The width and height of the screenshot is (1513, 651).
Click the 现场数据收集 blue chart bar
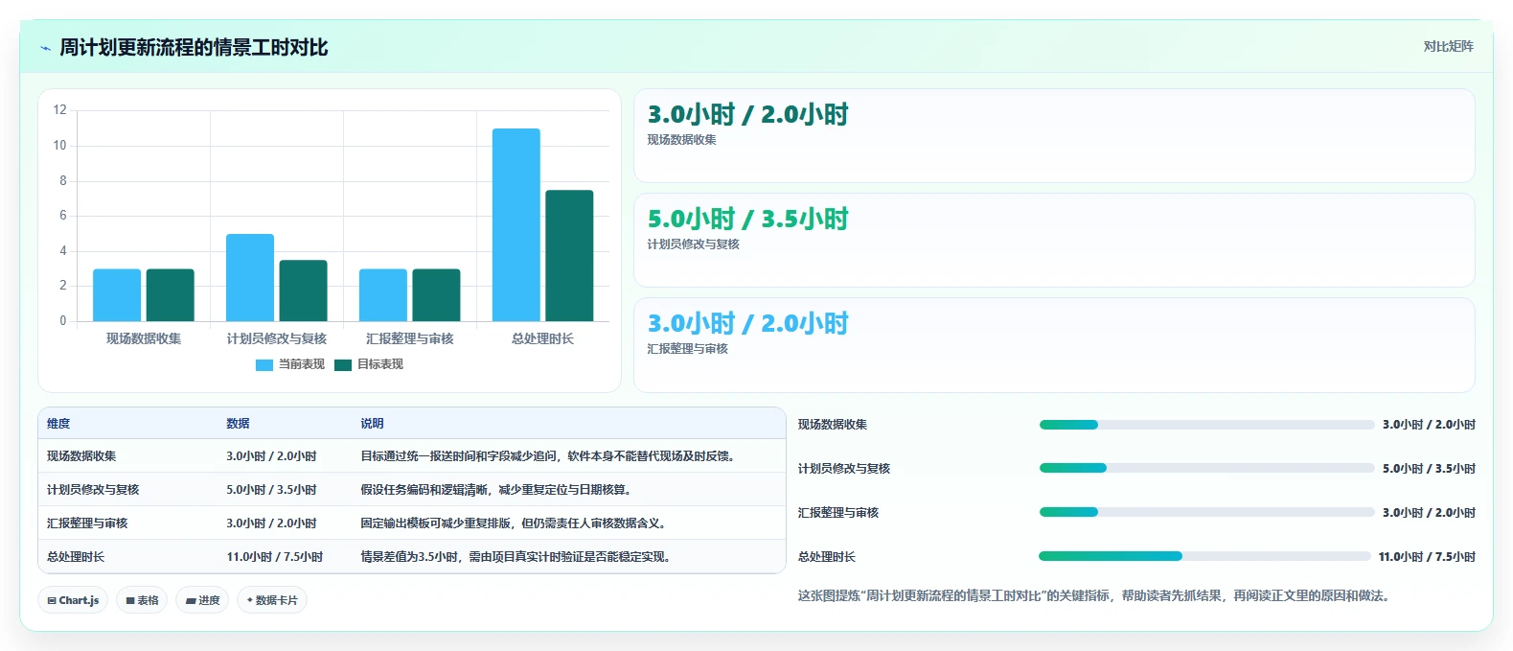pos(117,295)
